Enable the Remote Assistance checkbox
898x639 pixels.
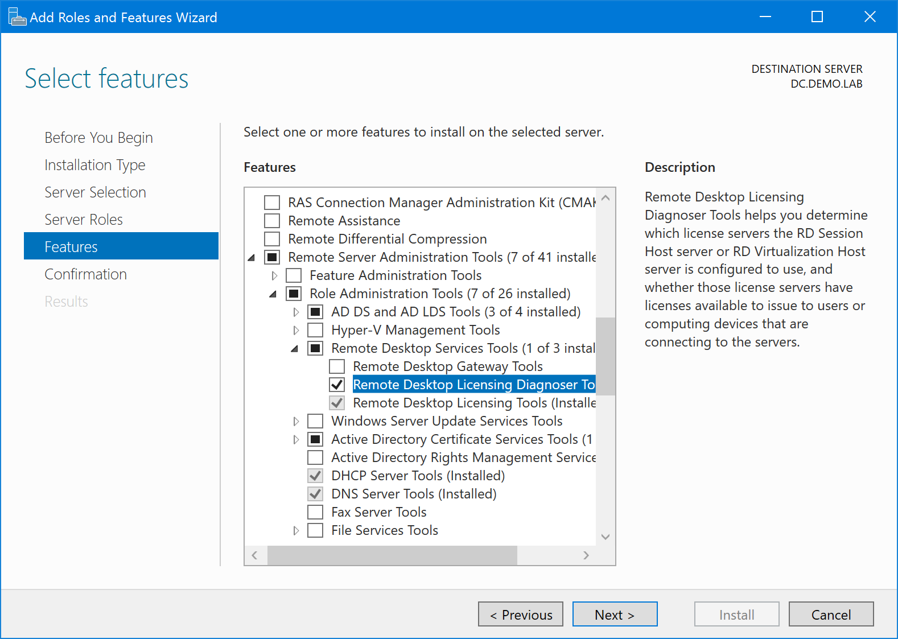(x=272, y=221)
